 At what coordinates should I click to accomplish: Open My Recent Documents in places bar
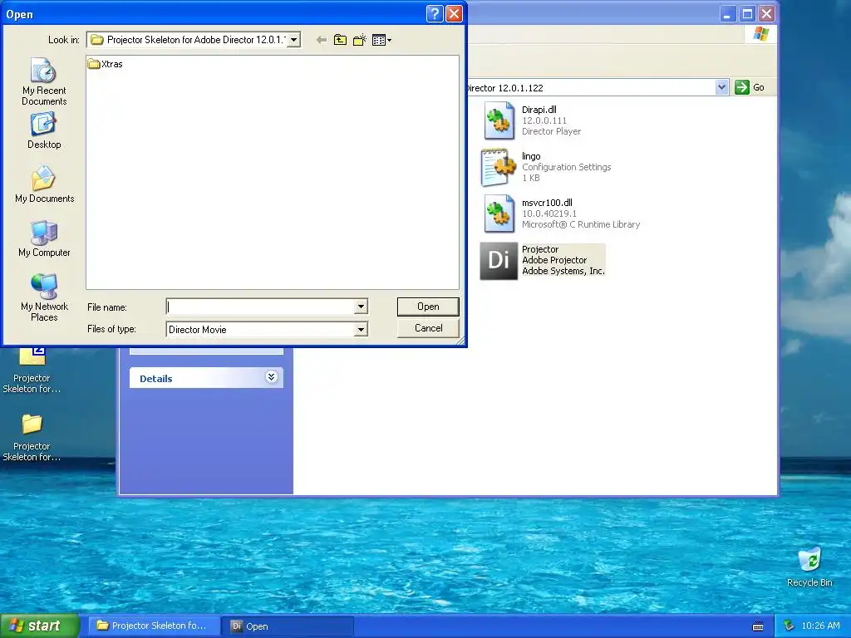pyautogui.click(x=44, y=81)
